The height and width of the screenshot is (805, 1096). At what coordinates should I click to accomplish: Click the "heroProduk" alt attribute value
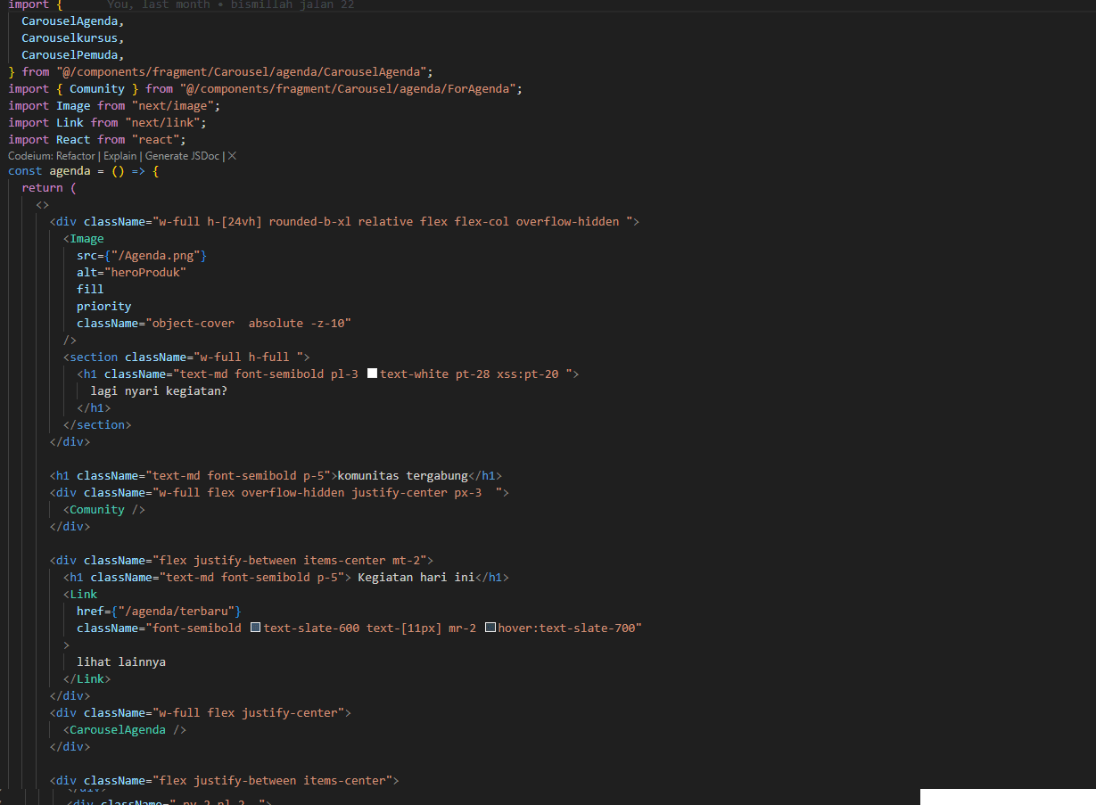(x=145, y=273)
